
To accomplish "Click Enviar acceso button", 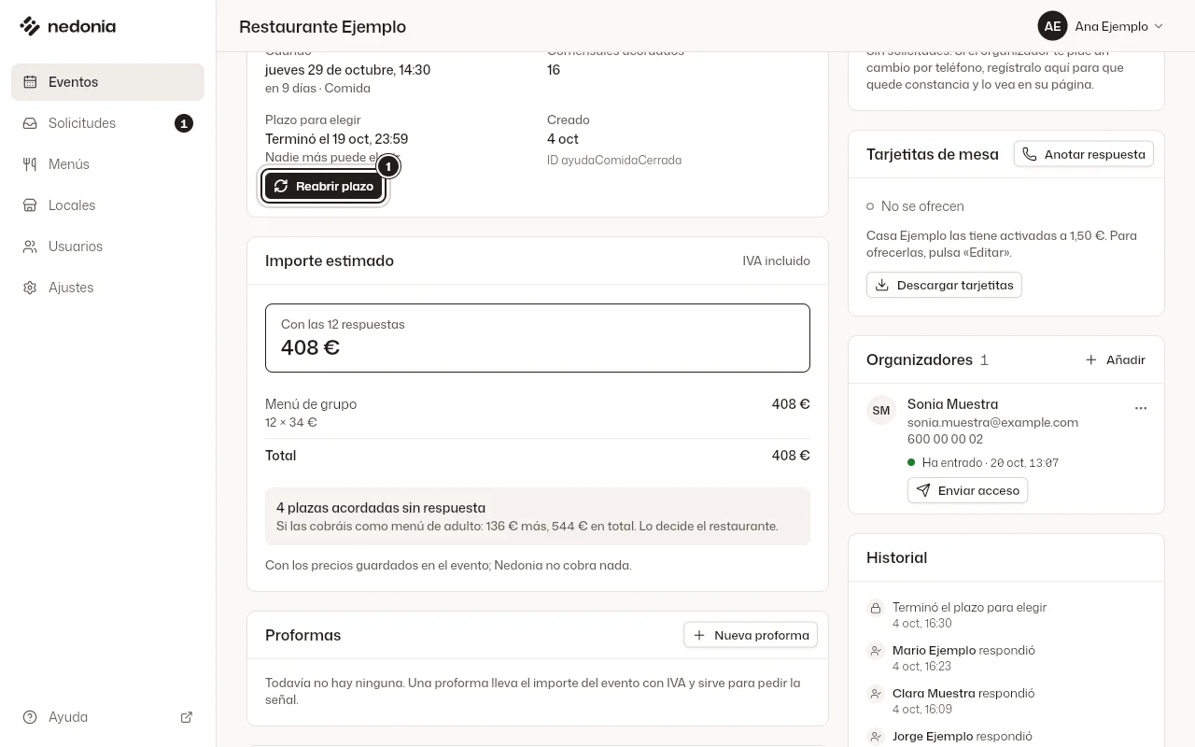I will click(x=967, y=490).
